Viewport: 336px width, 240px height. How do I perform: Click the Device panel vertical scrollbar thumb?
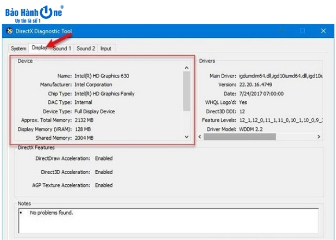coord(187,91)
